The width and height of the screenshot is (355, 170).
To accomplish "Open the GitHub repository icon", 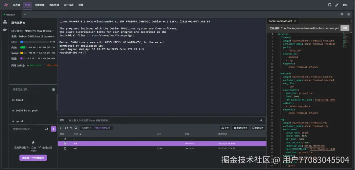I will click(x=330, y=5).
